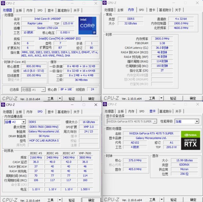This screenshot has width=203, height=202.
Task: Click the x8.0 (8.0 - 57.0) multiplier value
Action: pyautogui.click(x=34, y=71)
